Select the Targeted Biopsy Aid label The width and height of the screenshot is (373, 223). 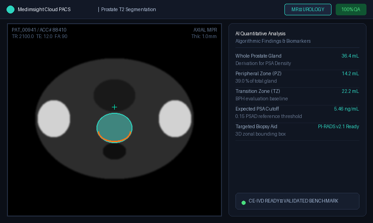coord(256,126)
